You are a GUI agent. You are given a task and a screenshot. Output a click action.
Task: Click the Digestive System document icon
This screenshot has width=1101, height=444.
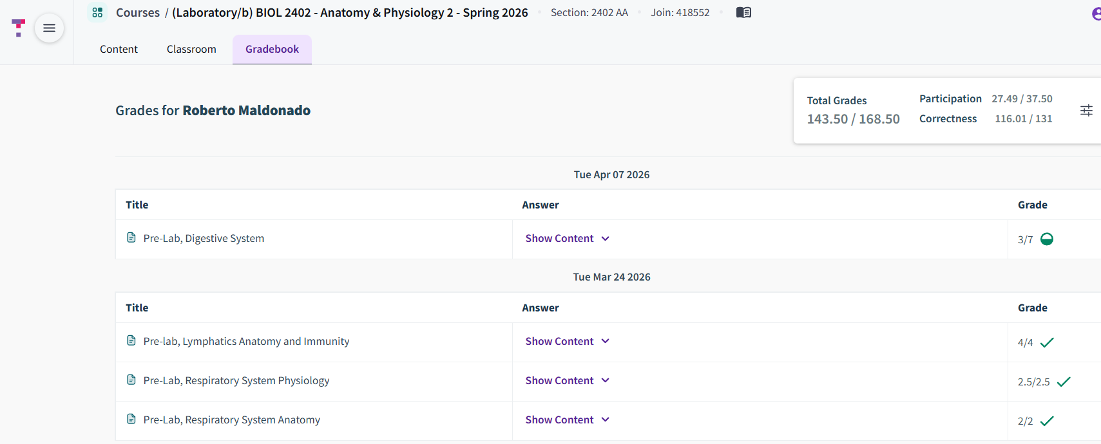click(131, 238)
